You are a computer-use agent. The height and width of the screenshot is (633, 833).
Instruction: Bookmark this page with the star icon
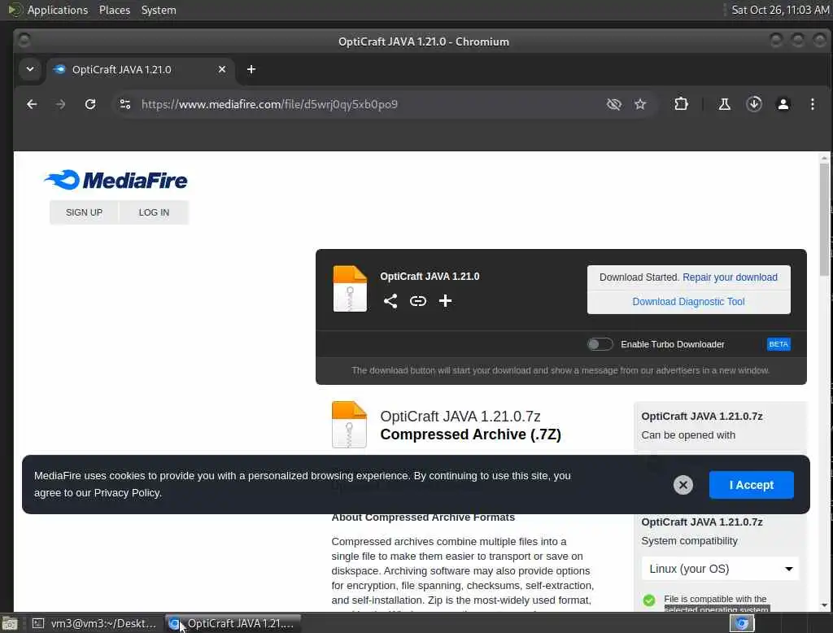pos(640,104)
